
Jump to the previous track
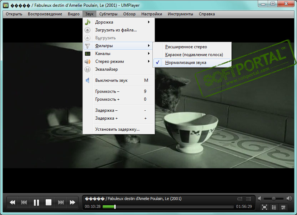[24, 202]
